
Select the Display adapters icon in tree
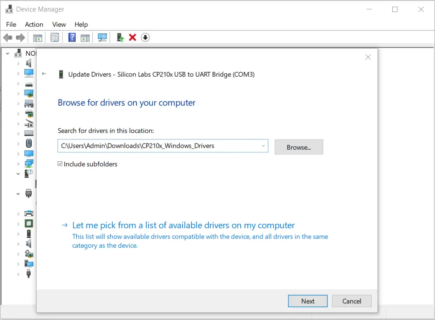point(29,94)
